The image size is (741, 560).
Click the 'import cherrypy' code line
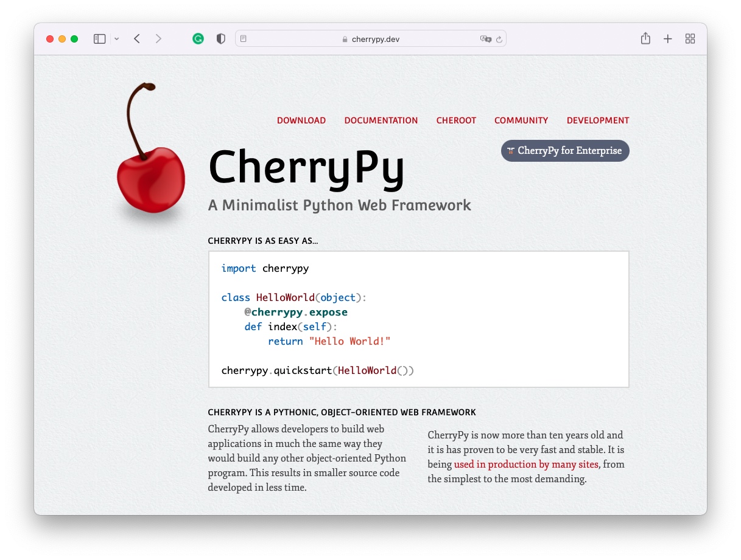pyautogui.click(x=265, y=269)
